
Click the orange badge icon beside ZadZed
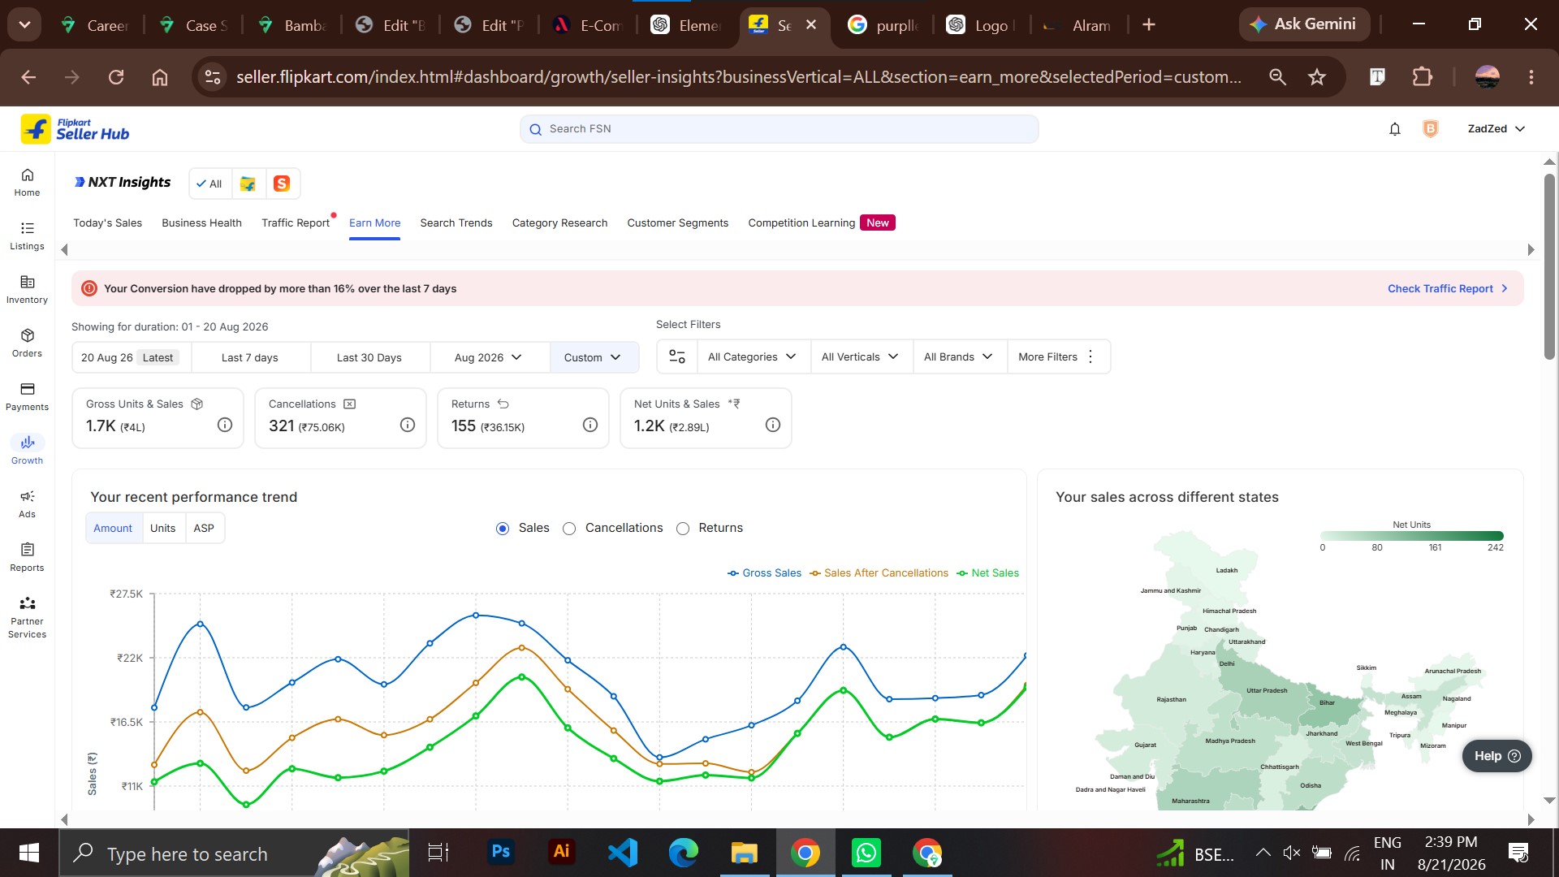tap(1431, 129)
